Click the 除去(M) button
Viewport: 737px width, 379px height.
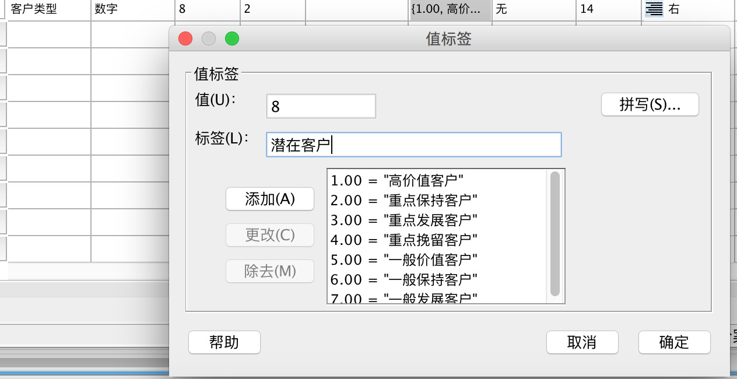click(x=270, y=271)
